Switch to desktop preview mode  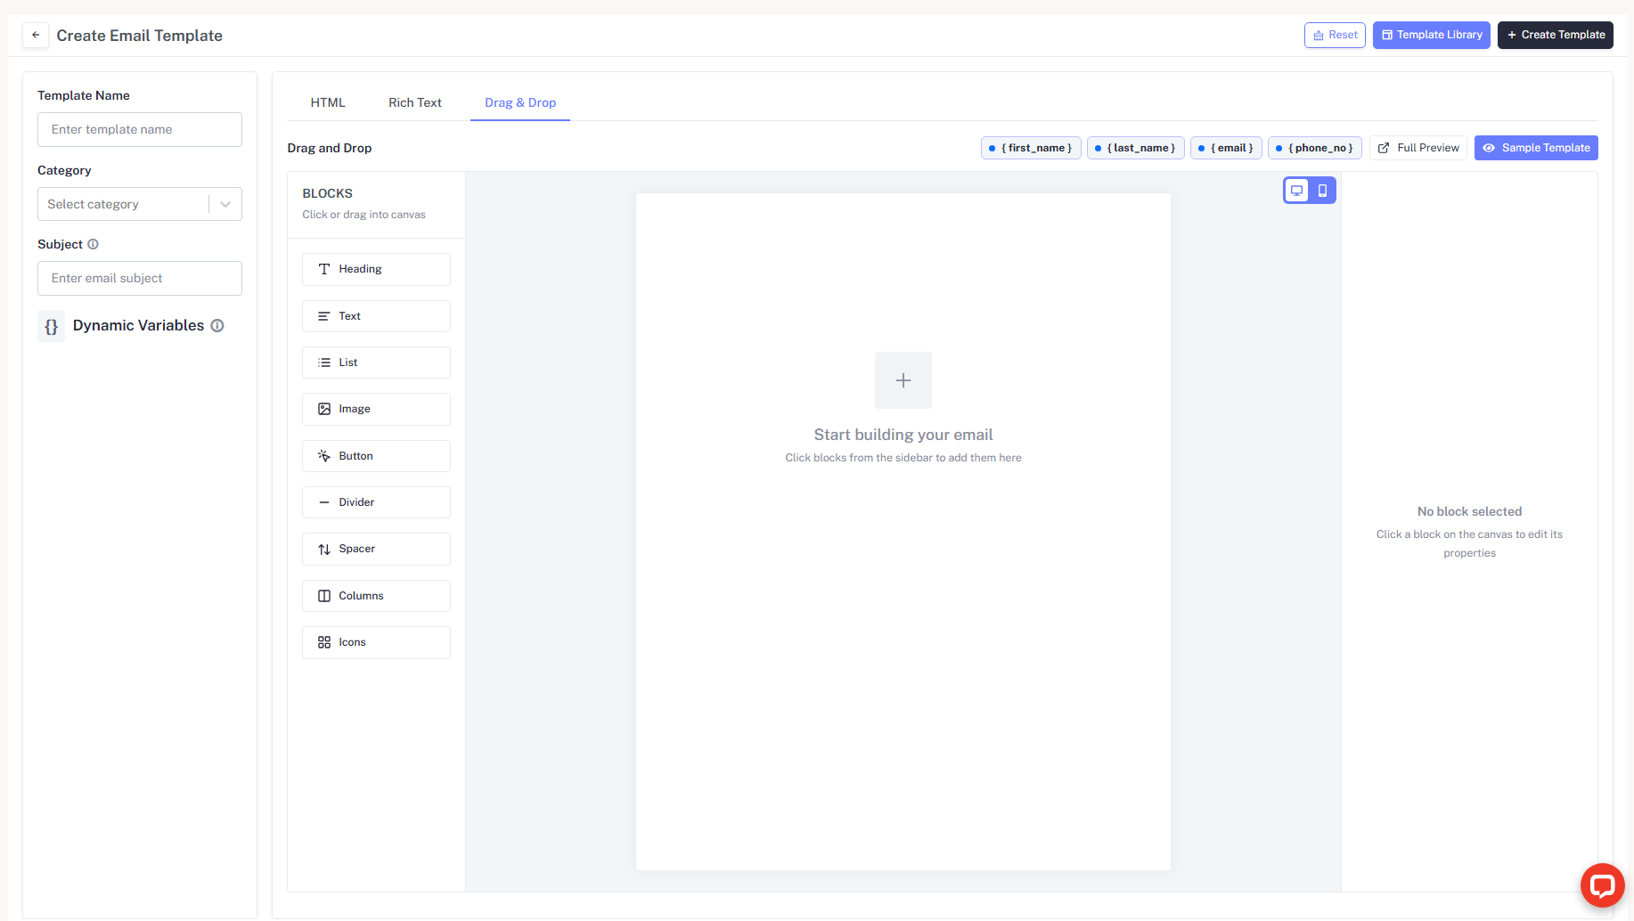point(1296,190)
